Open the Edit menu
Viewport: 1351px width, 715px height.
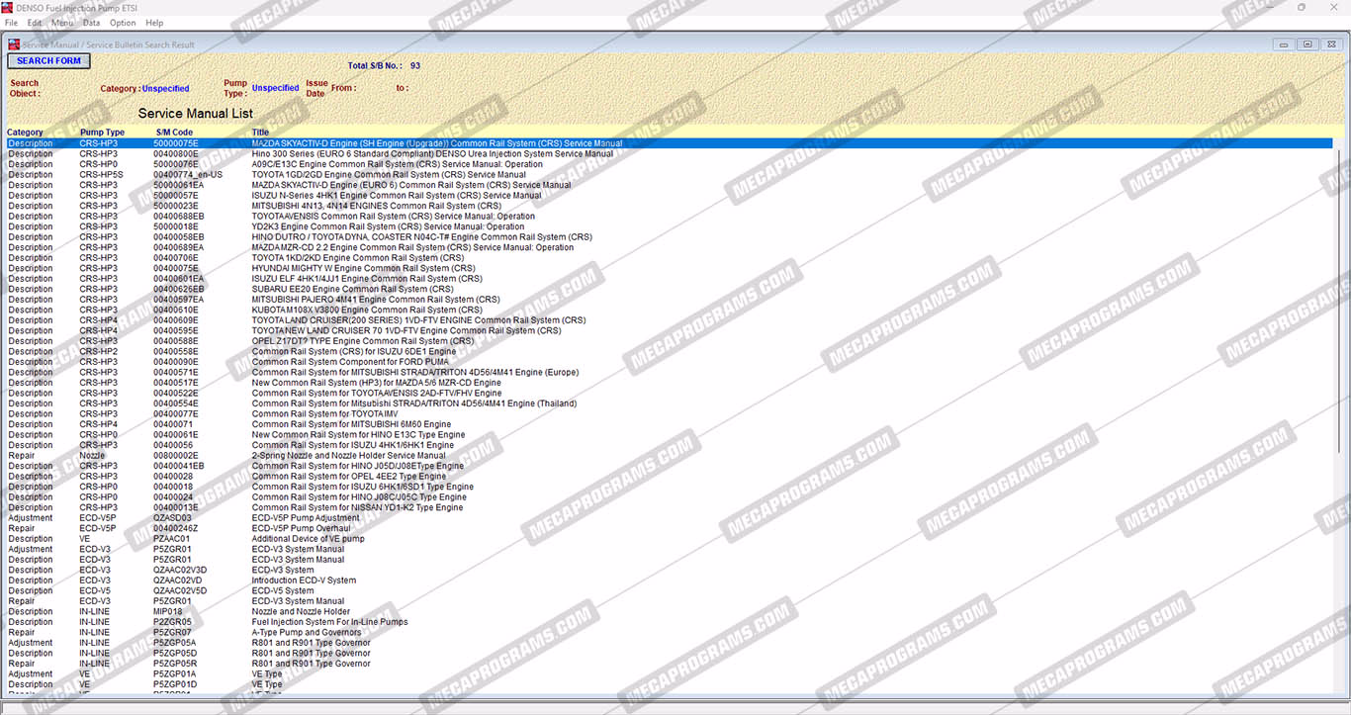pyautogui.click(x=35, y=22)
